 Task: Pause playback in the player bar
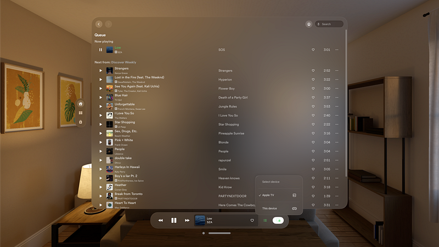(x=174, y=221)
